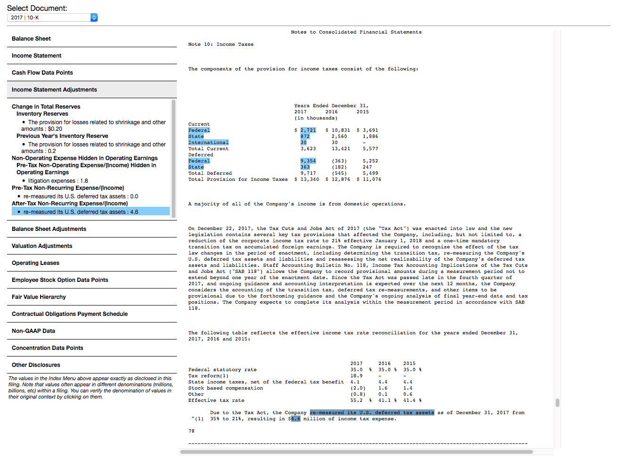This screenshot has width=617, height=467.
Task: Click Notes to Consolidated Financial Statements title
Action: [356, 32]
